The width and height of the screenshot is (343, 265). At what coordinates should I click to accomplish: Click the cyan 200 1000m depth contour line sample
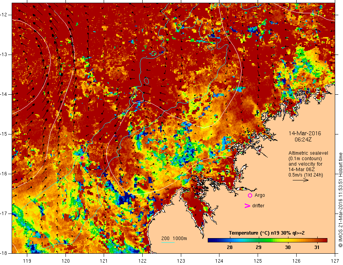(x=168, y=242)
